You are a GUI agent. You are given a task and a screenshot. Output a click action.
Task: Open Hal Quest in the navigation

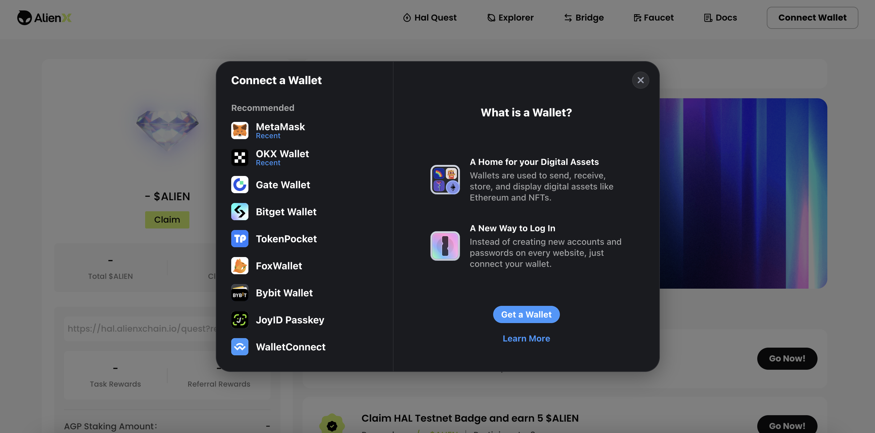[429, 18]
